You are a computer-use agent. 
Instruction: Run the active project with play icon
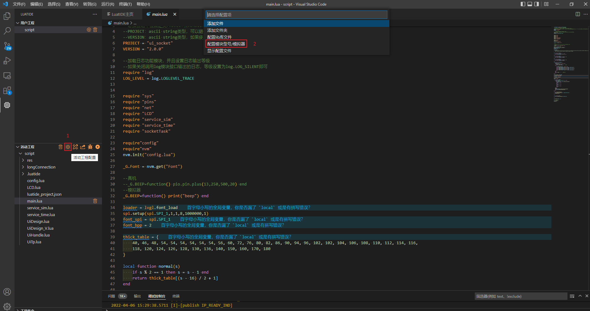[98, 147]
